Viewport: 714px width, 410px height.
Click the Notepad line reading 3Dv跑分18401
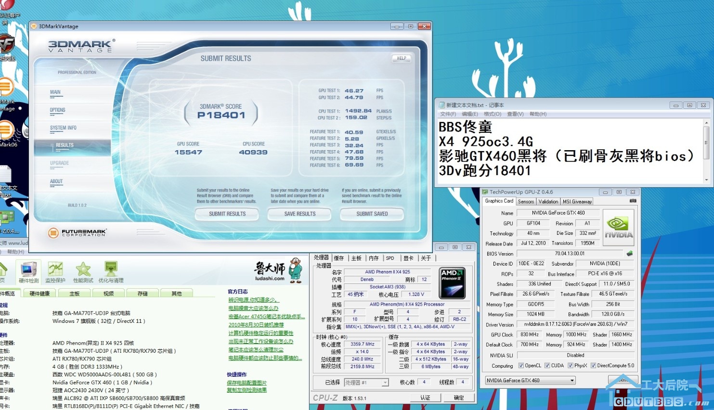pyautogui.click(x=485, y=171)
